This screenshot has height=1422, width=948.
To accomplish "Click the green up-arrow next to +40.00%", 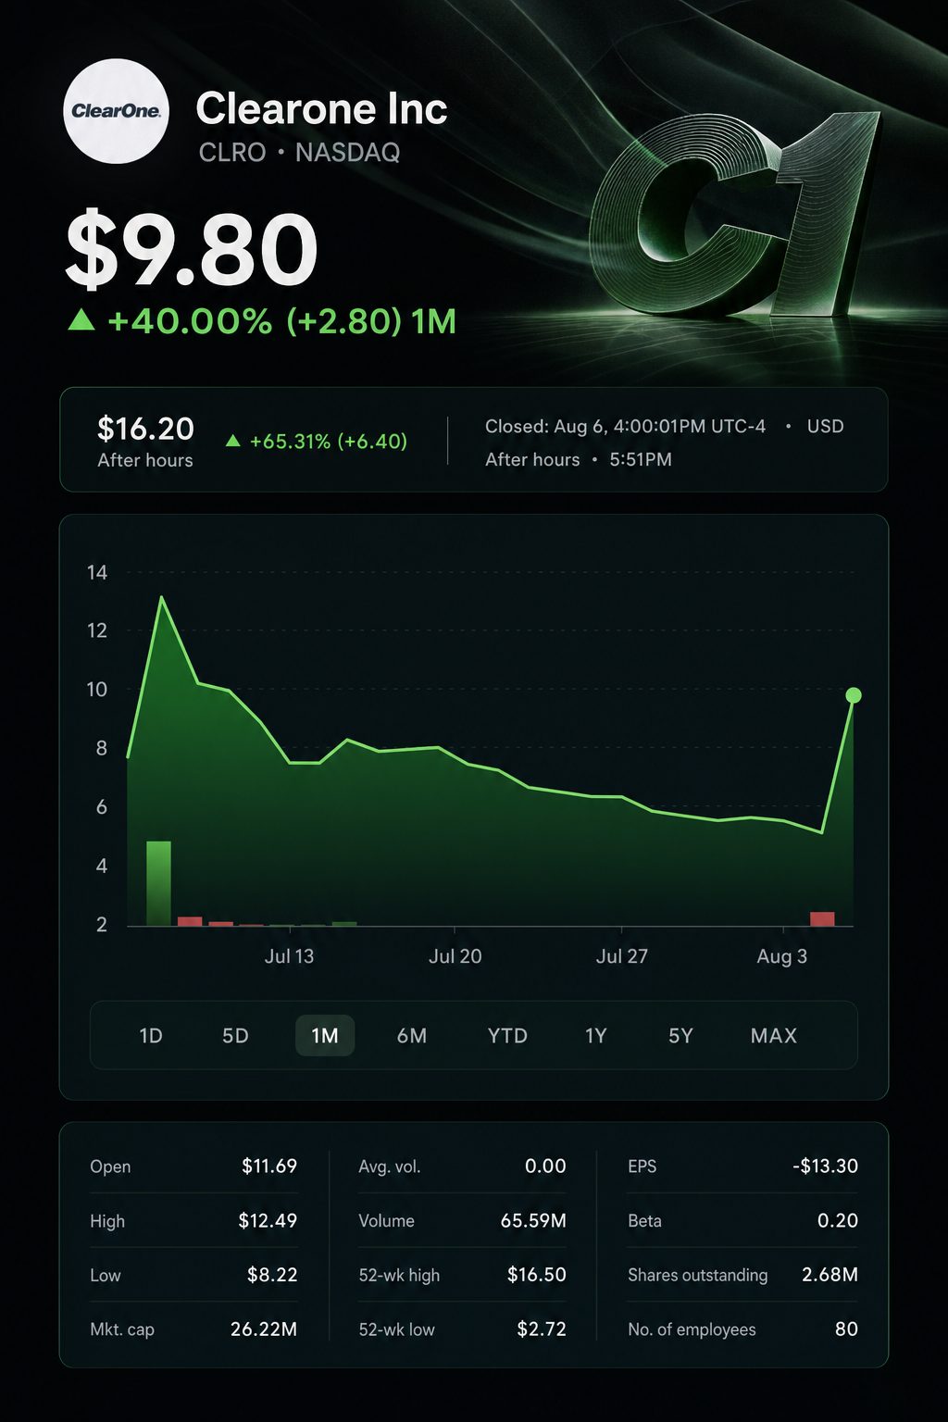I will [x=82, y=320].
